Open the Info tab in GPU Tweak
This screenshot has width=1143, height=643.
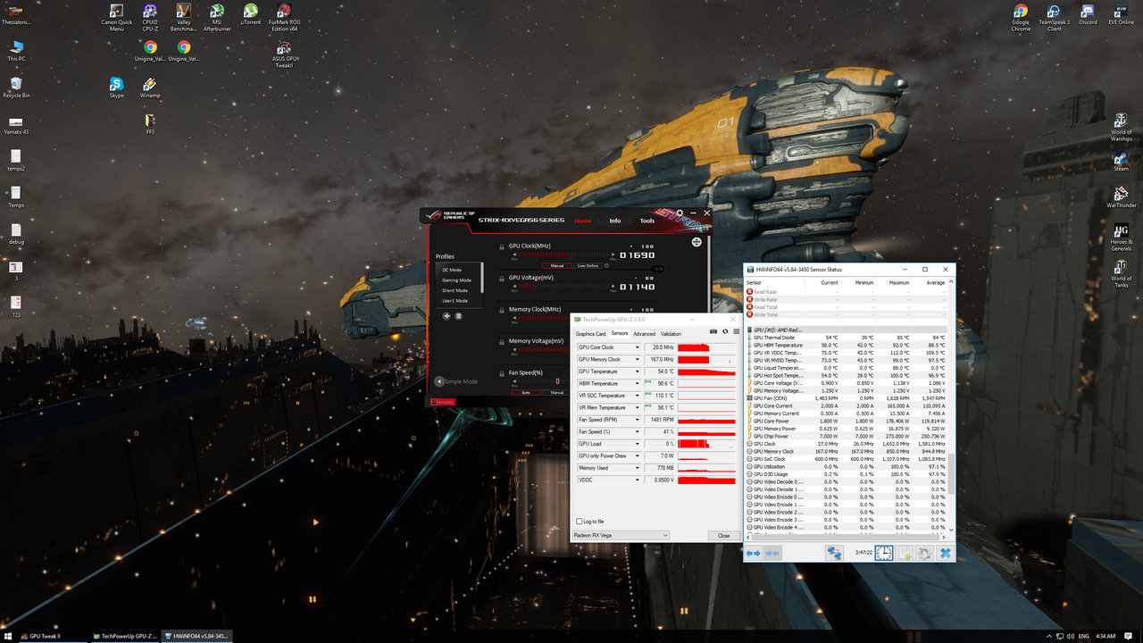point(615,221)
